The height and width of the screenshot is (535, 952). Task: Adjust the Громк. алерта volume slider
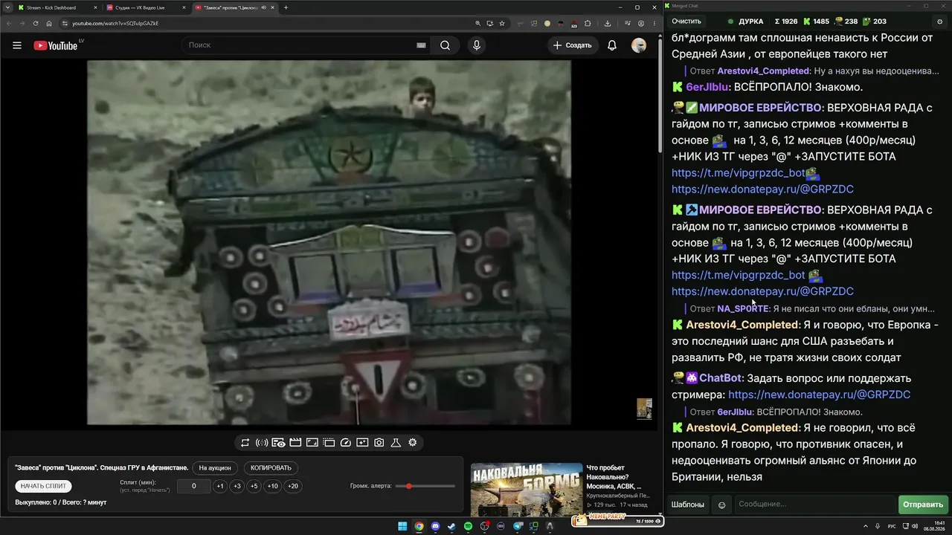pos(425,486)
